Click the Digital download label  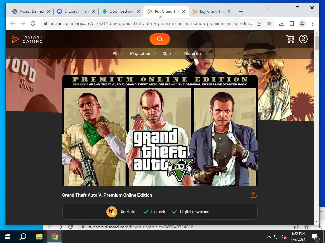tap(195, 212)
